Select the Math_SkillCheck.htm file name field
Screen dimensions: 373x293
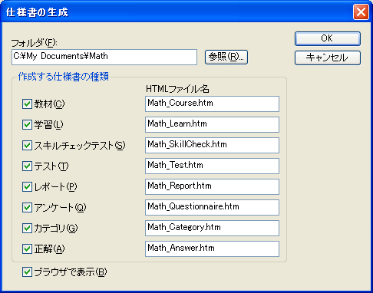[212, 145]
